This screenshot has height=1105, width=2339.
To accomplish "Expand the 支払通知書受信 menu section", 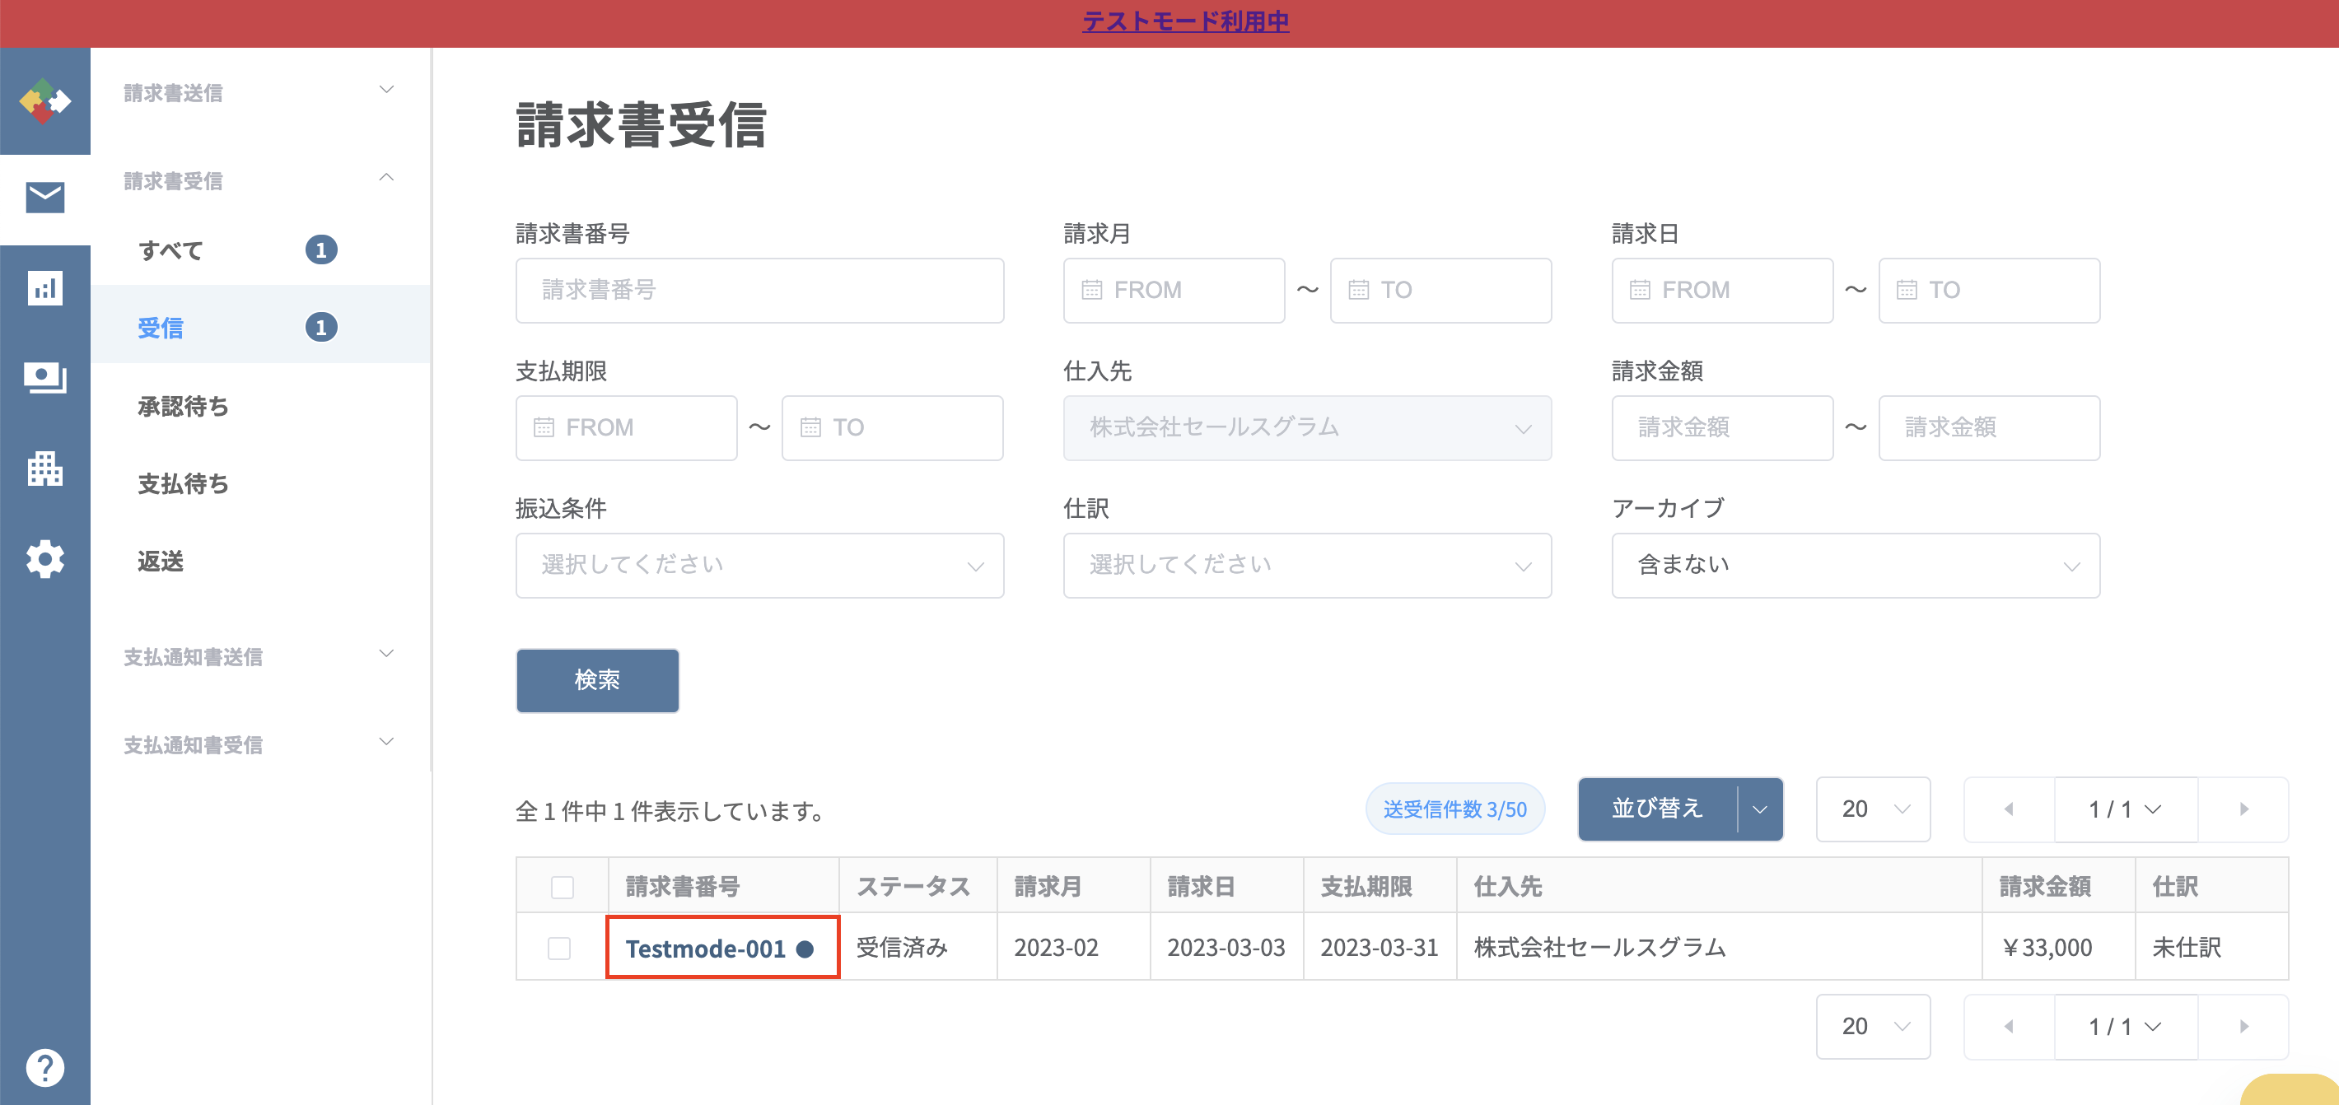I will click(260, 744).
